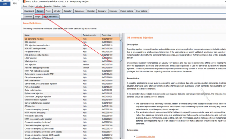Select Cross-site scripting (reflected DOM-based) row
This screenshot has height=139, width=226.
pos(72,132)
